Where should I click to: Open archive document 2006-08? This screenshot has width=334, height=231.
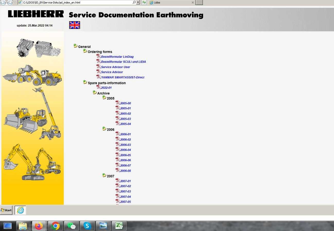point(125,171)
